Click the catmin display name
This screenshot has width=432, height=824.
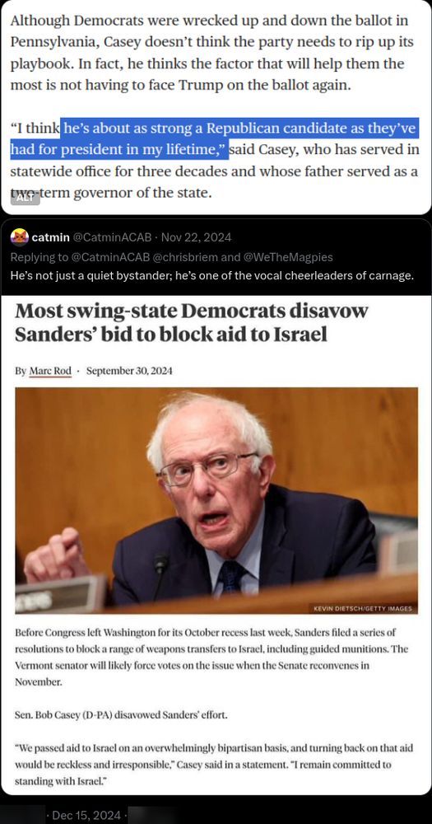click(50, 237)
